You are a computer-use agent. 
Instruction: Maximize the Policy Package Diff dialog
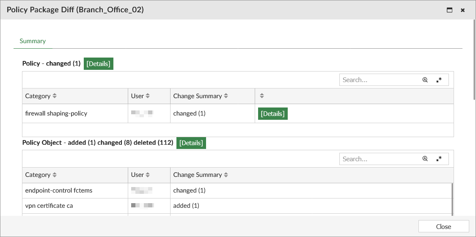coord(449,10)
